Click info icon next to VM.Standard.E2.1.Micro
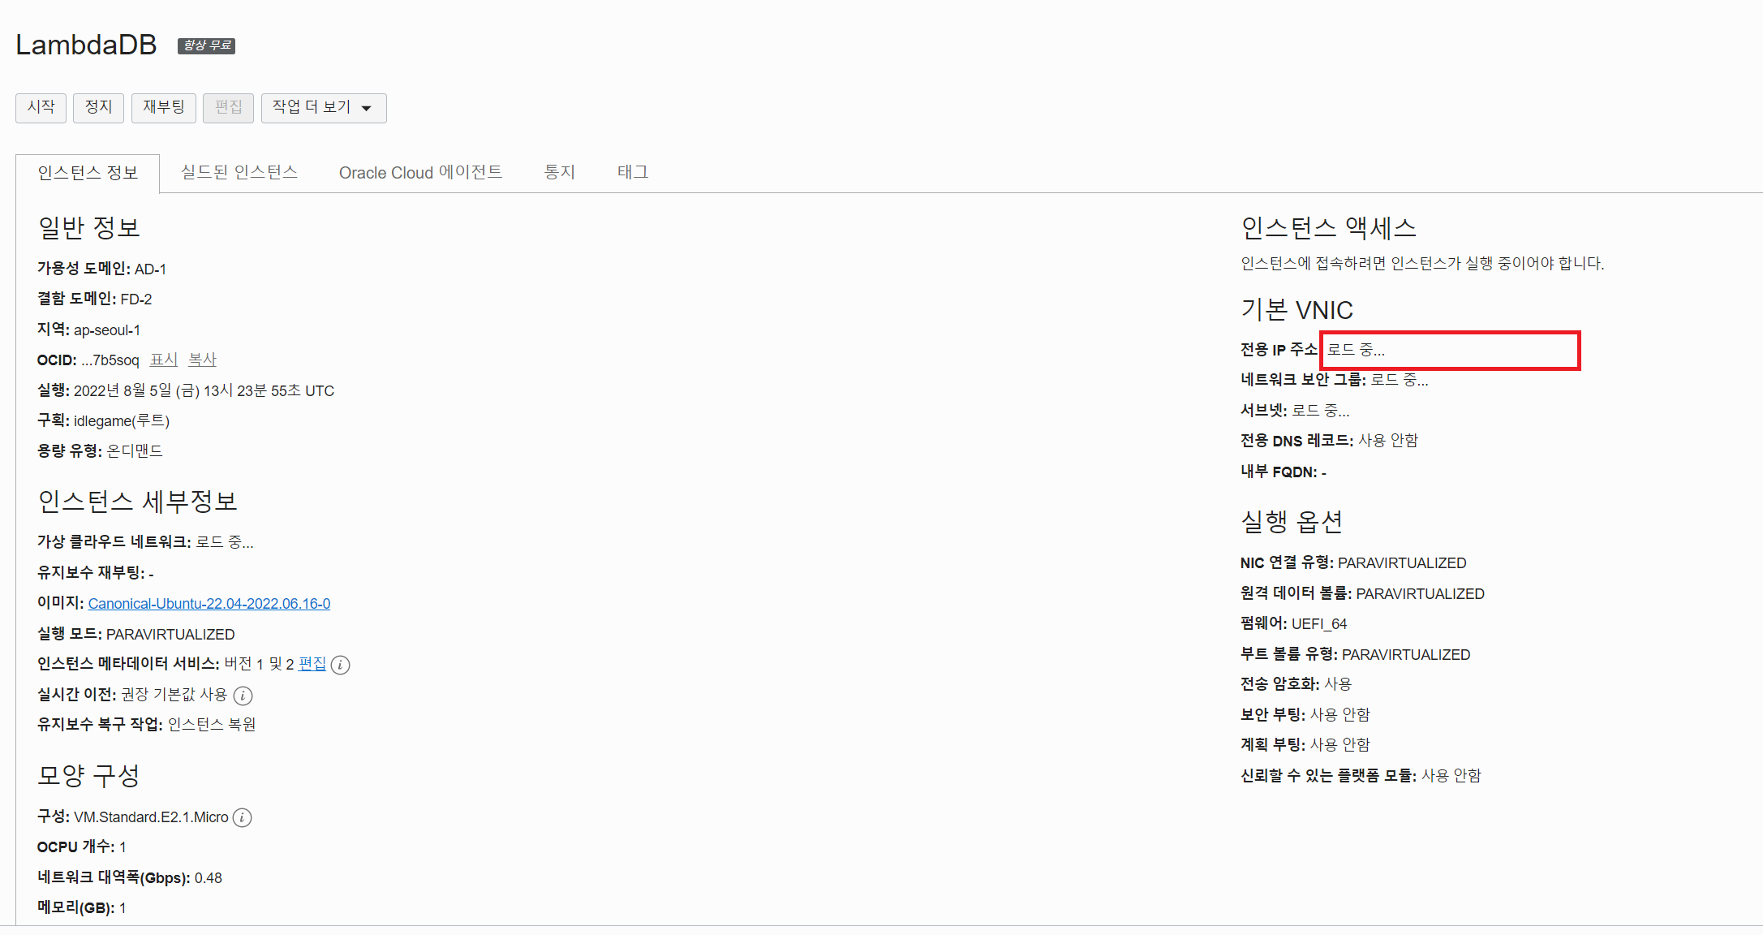Screen dimensions: 1763x935 point(242,817)
